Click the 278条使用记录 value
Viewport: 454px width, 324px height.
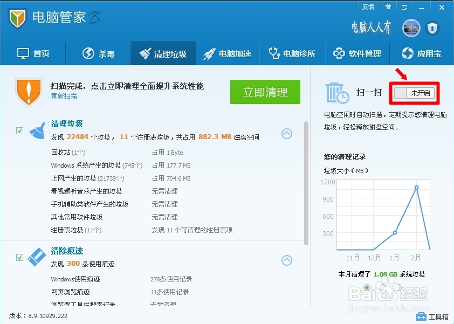(x=171, y=279)
